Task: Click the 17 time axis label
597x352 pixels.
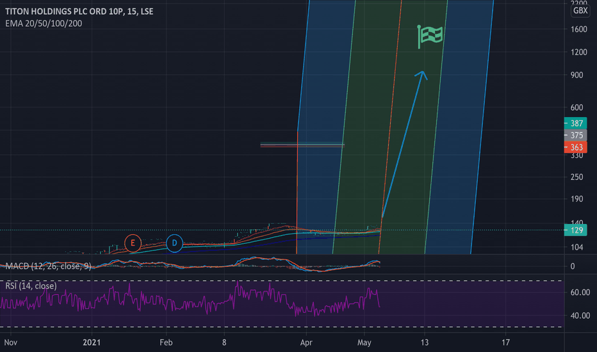Action: [505, 342]
